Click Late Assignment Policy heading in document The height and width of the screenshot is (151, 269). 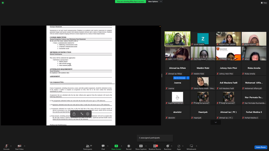coord(57,82)
